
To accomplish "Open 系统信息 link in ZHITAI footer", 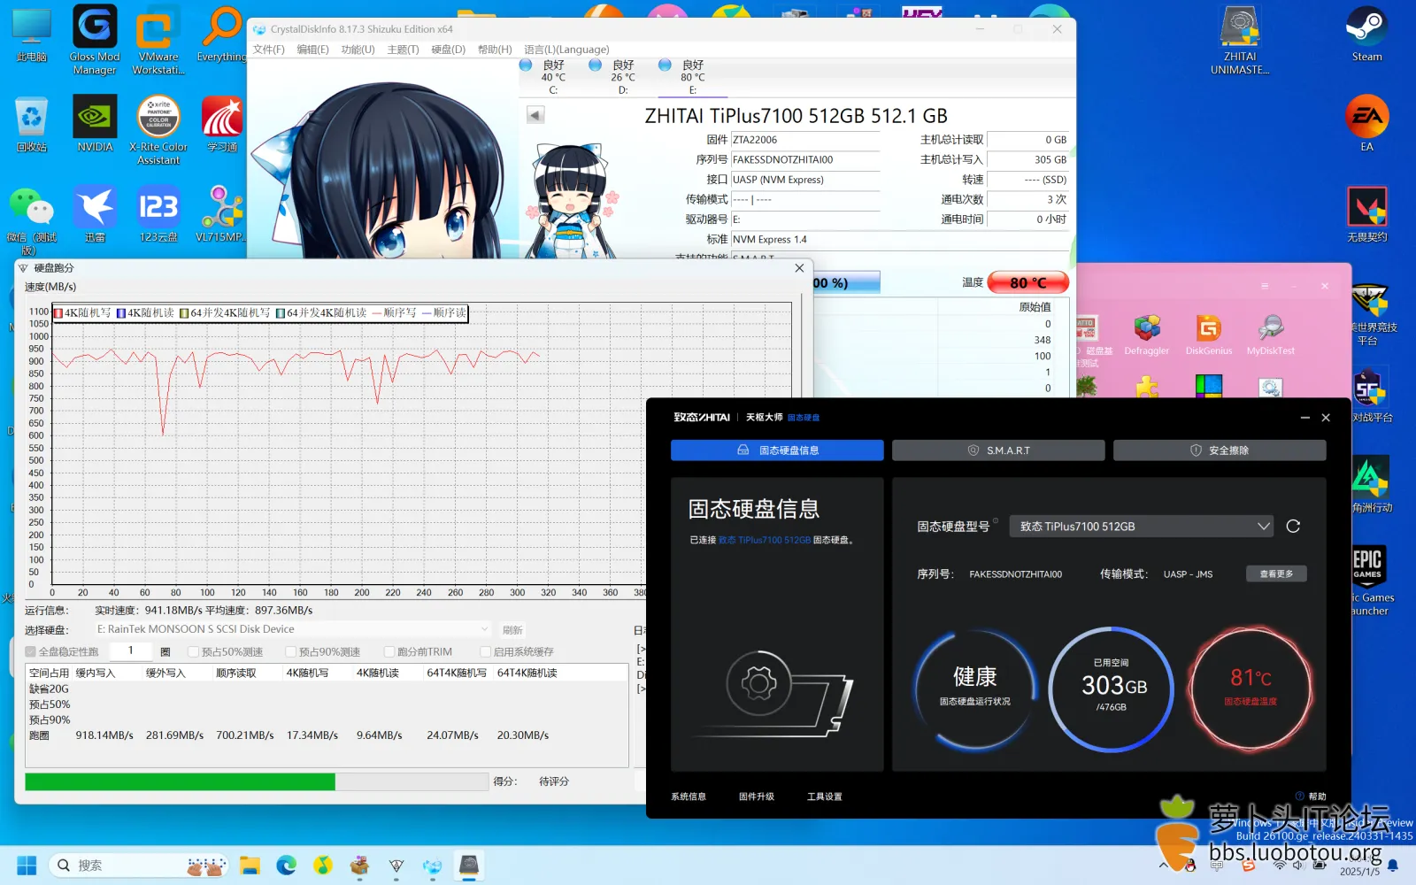I will pyautogui.click(x=689, y=796).
